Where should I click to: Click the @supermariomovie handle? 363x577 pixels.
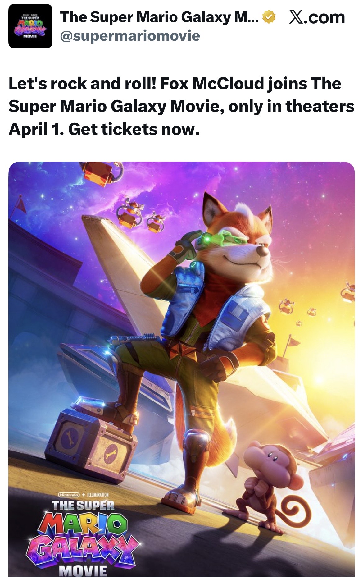point(130,36)
